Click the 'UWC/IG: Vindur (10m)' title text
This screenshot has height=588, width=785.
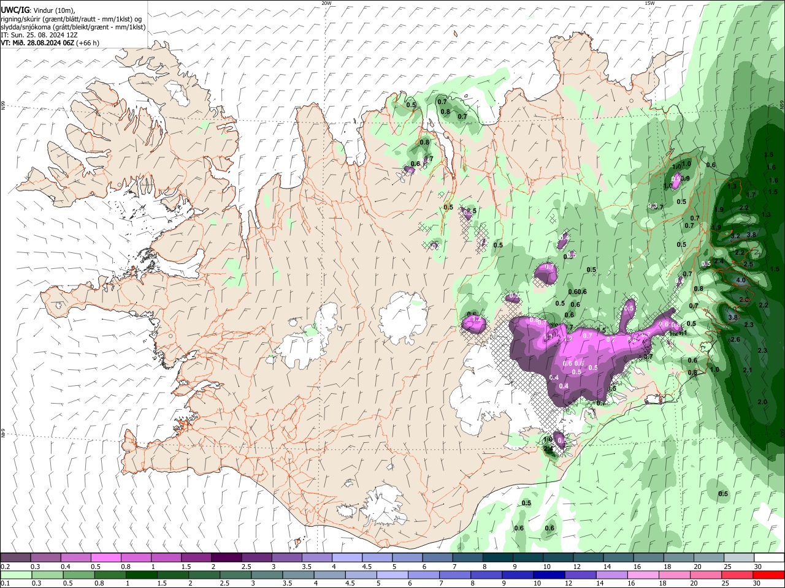[38, 10]
